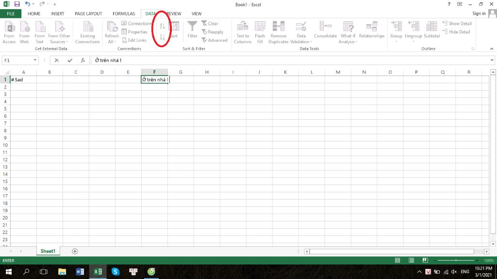Click Refresh All button
497x279 pixels.
112,32
